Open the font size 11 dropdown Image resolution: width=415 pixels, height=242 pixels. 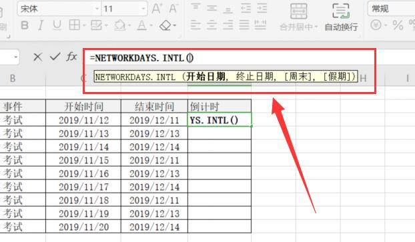tap(143, 9)
